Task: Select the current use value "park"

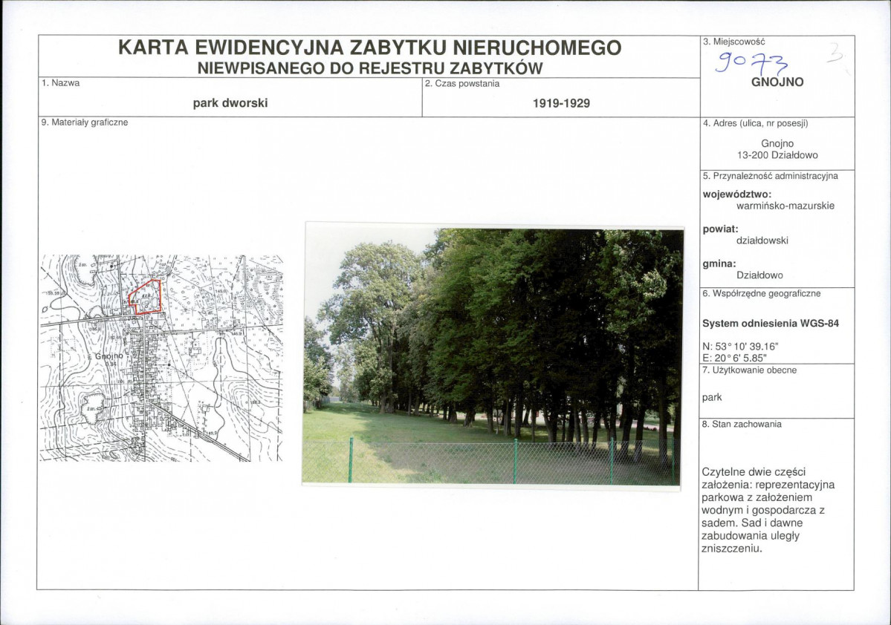Action: pos(712,397)
